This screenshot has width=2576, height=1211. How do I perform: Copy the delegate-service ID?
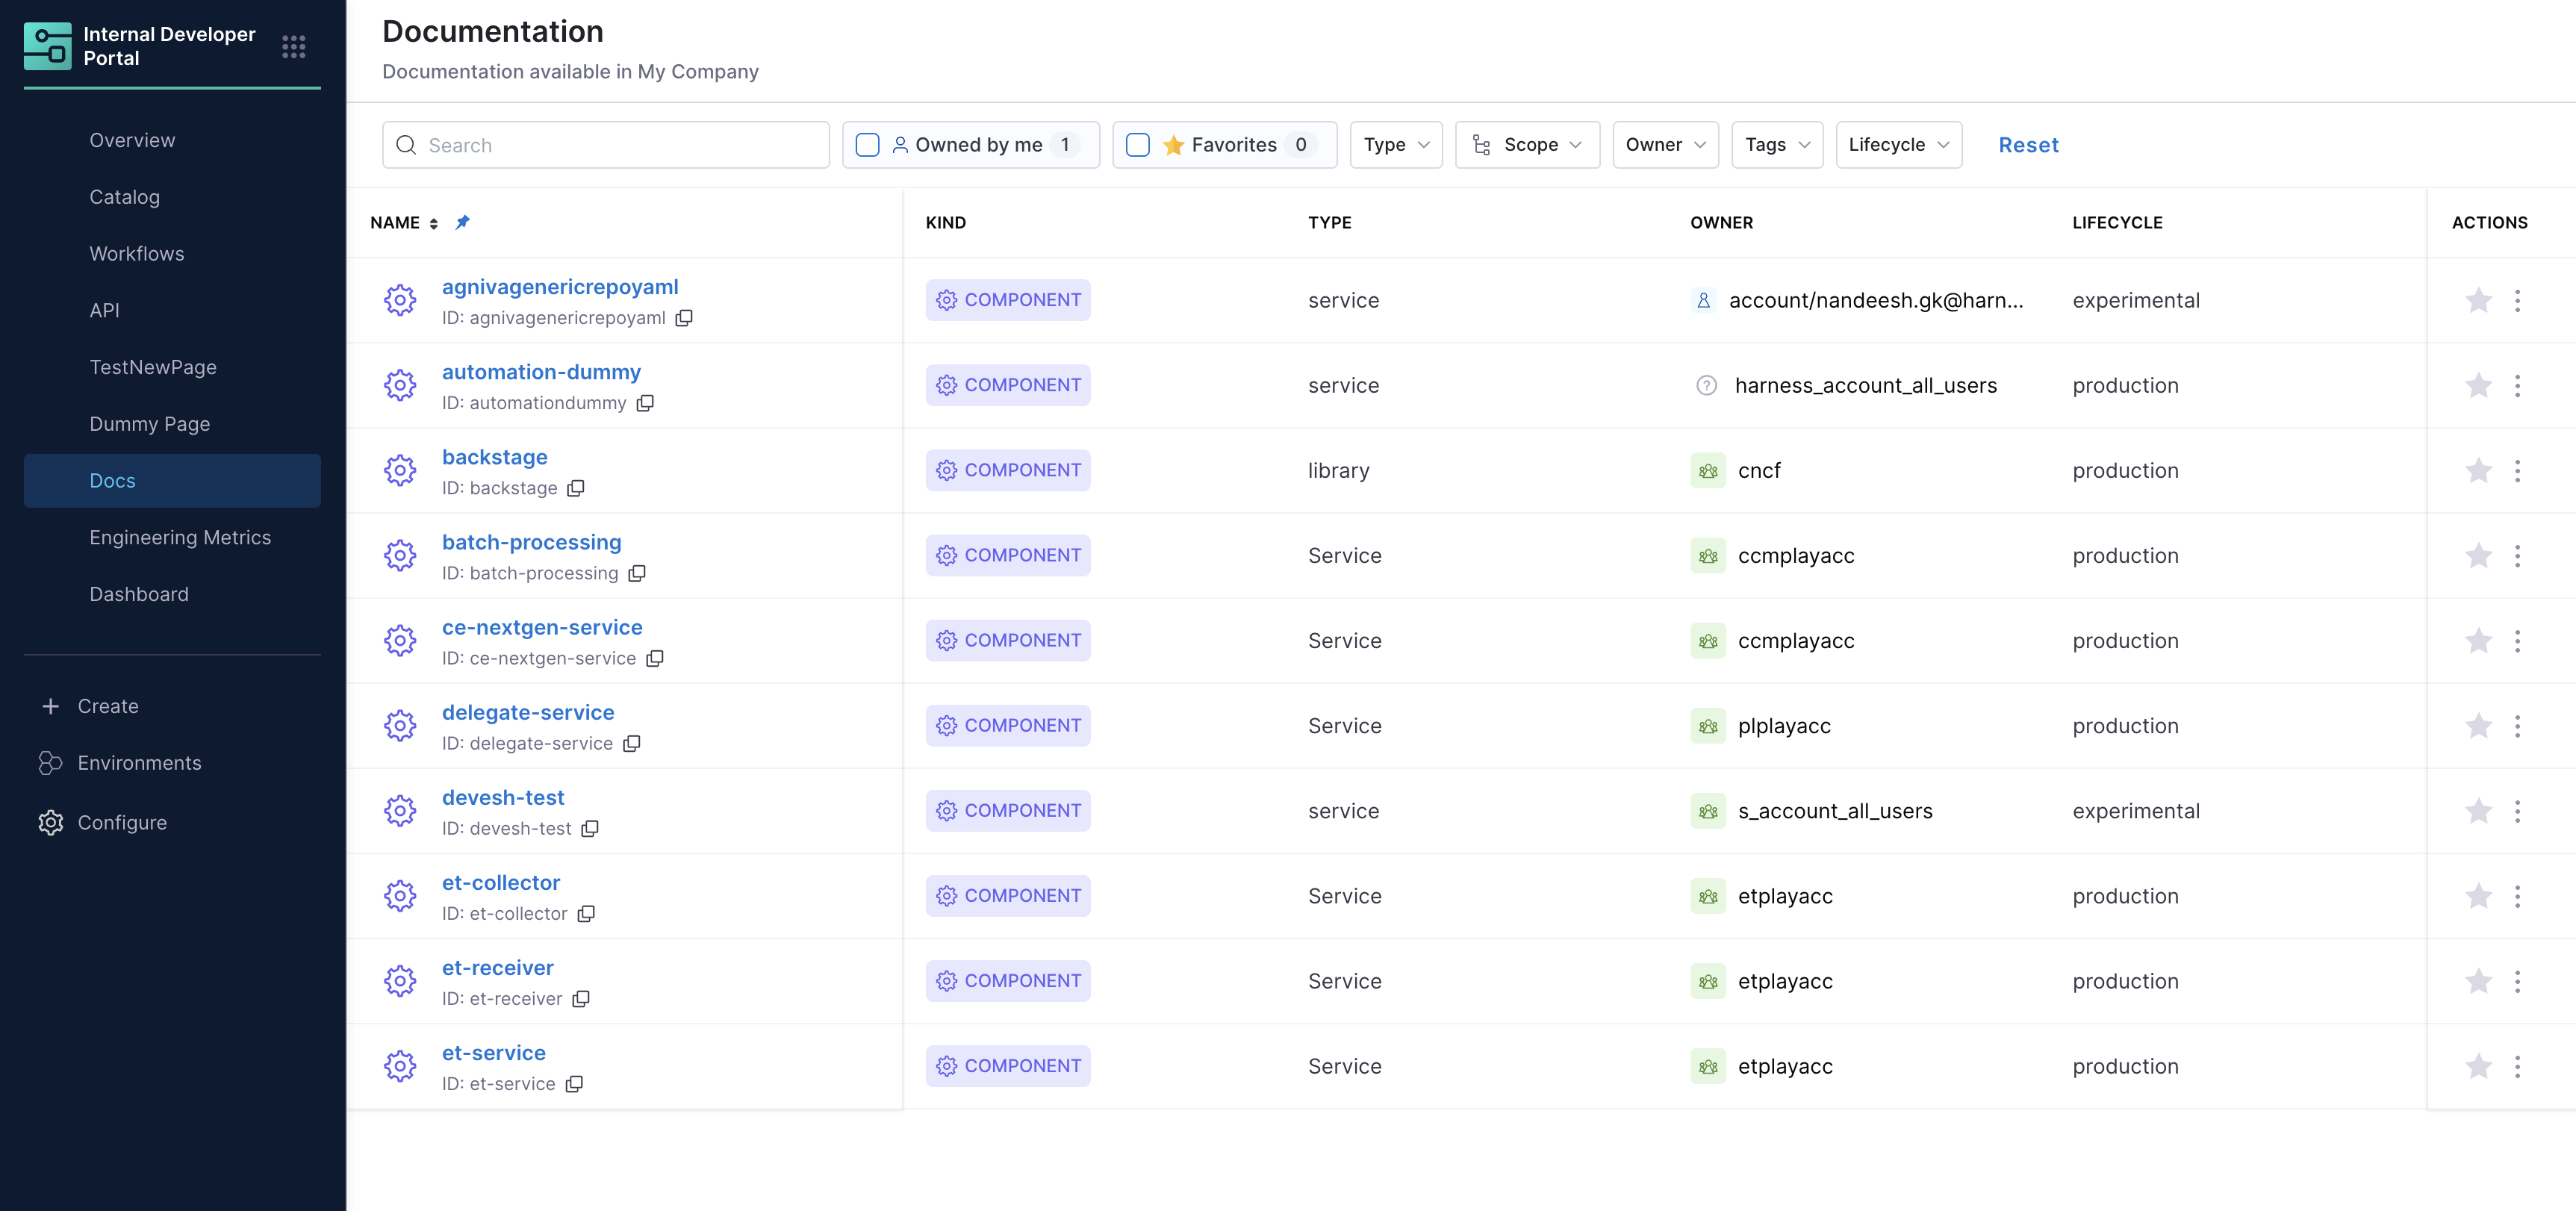click(x=632, y=744)
